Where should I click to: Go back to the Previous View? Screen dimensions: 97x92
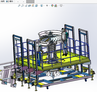[x=26, y=6]
